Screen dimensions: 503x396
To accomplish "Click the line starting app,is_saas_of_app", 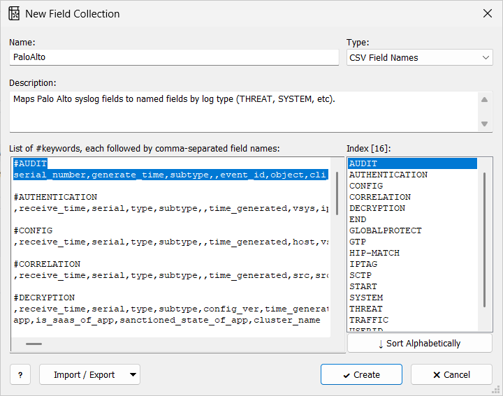I will click(x=167, y=321).
